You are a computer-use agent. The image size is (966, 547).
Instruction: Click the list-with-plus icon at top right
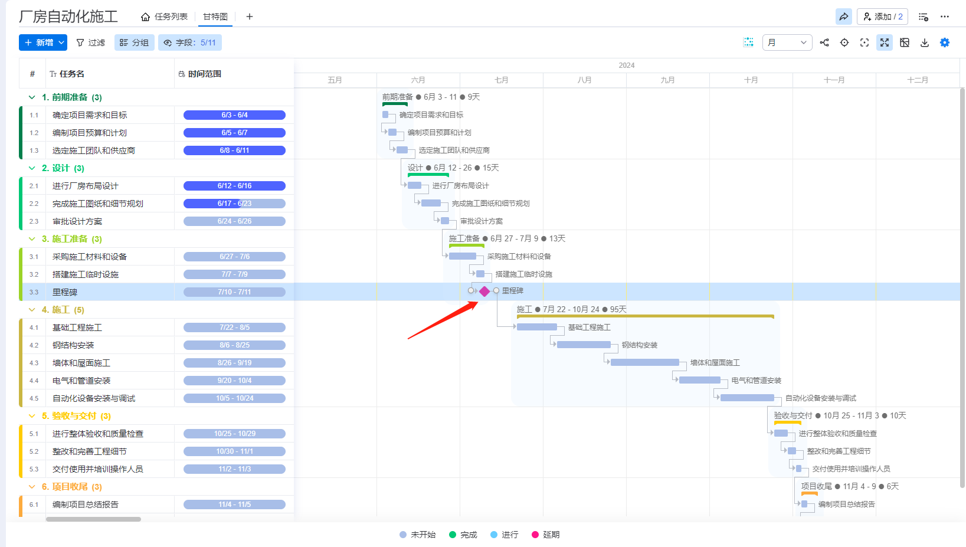(924, 17)
